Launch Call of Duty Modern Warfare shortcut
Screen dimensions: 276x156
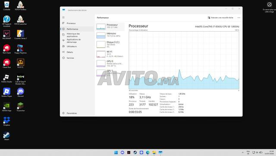click(21, 80)
